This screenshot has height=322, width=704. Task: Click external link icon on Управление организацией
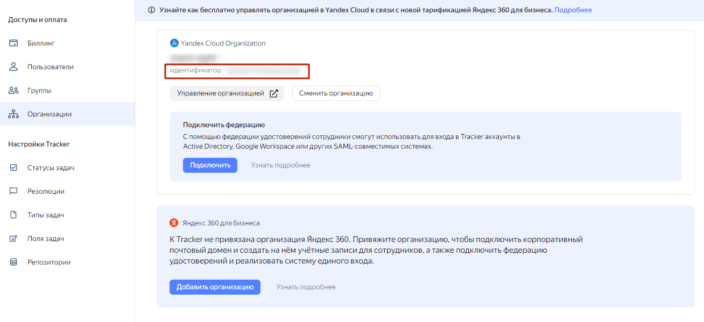click(273, 93)
